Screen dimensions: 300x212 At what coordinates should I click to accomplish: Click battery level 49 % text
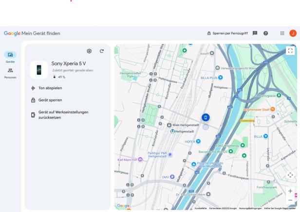[x=61, y=77]
